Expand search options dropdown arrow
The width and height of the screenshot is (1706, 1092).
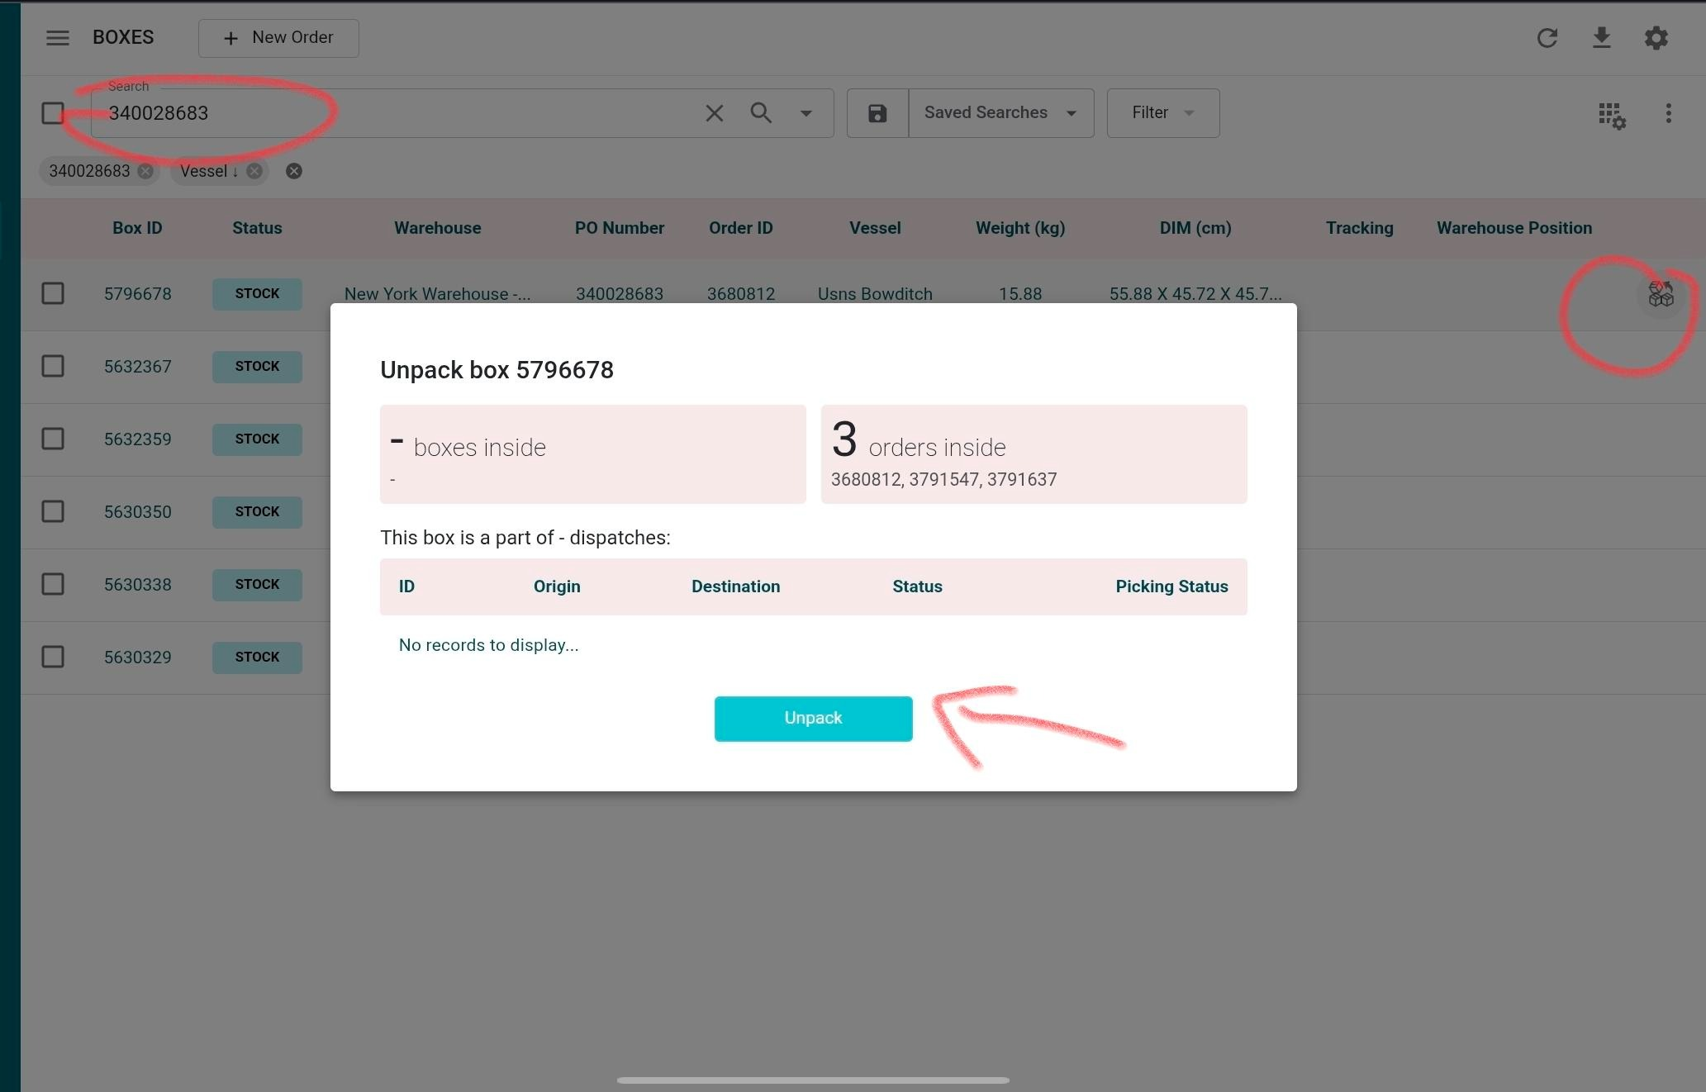pos(805,113)
